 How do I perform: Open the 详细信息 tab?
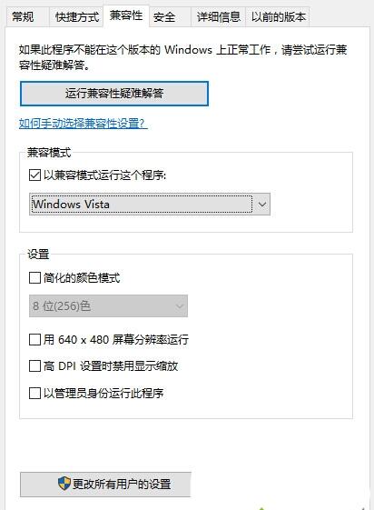(218, 17)
